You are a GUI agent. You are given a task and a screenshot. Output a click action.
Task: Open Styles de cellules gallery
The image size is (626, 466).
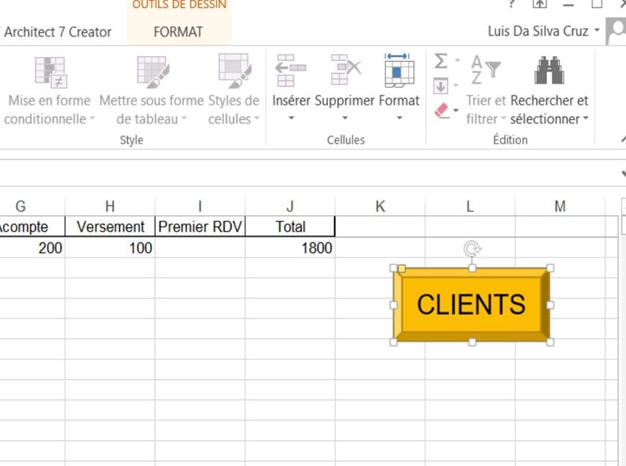click(x=234, y=91)
